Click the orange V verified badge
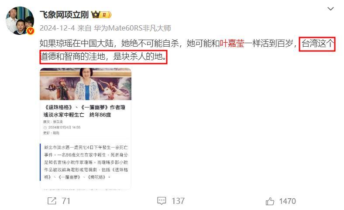This screenshot has height=210, width=344. 31,31
